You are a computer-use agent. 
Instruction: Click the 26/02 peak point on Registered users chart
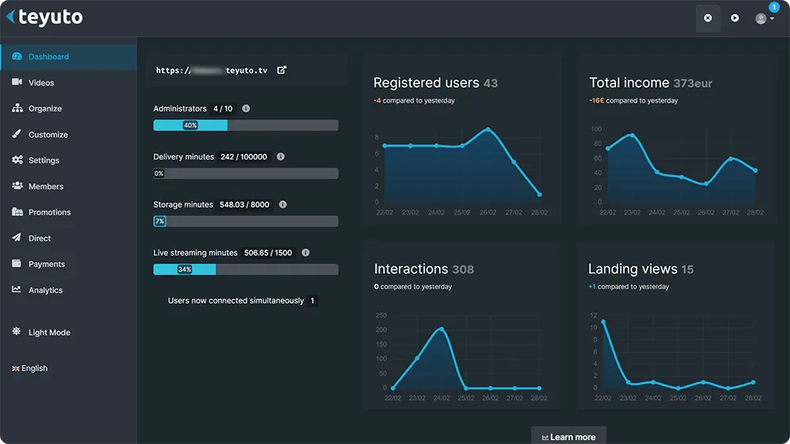[487, 130]
